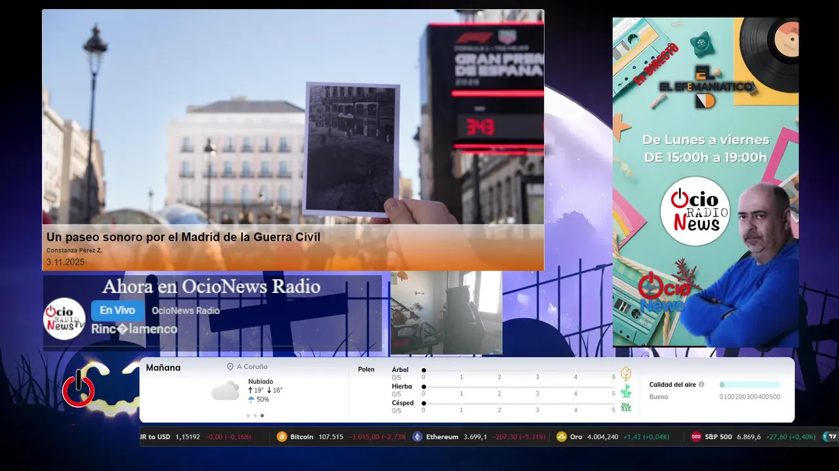This screenshot has height=471, width=839.
Task: Click the DE 15:00h a 19:00h time text
Action: pyautogui.click(x=705, y=157)
